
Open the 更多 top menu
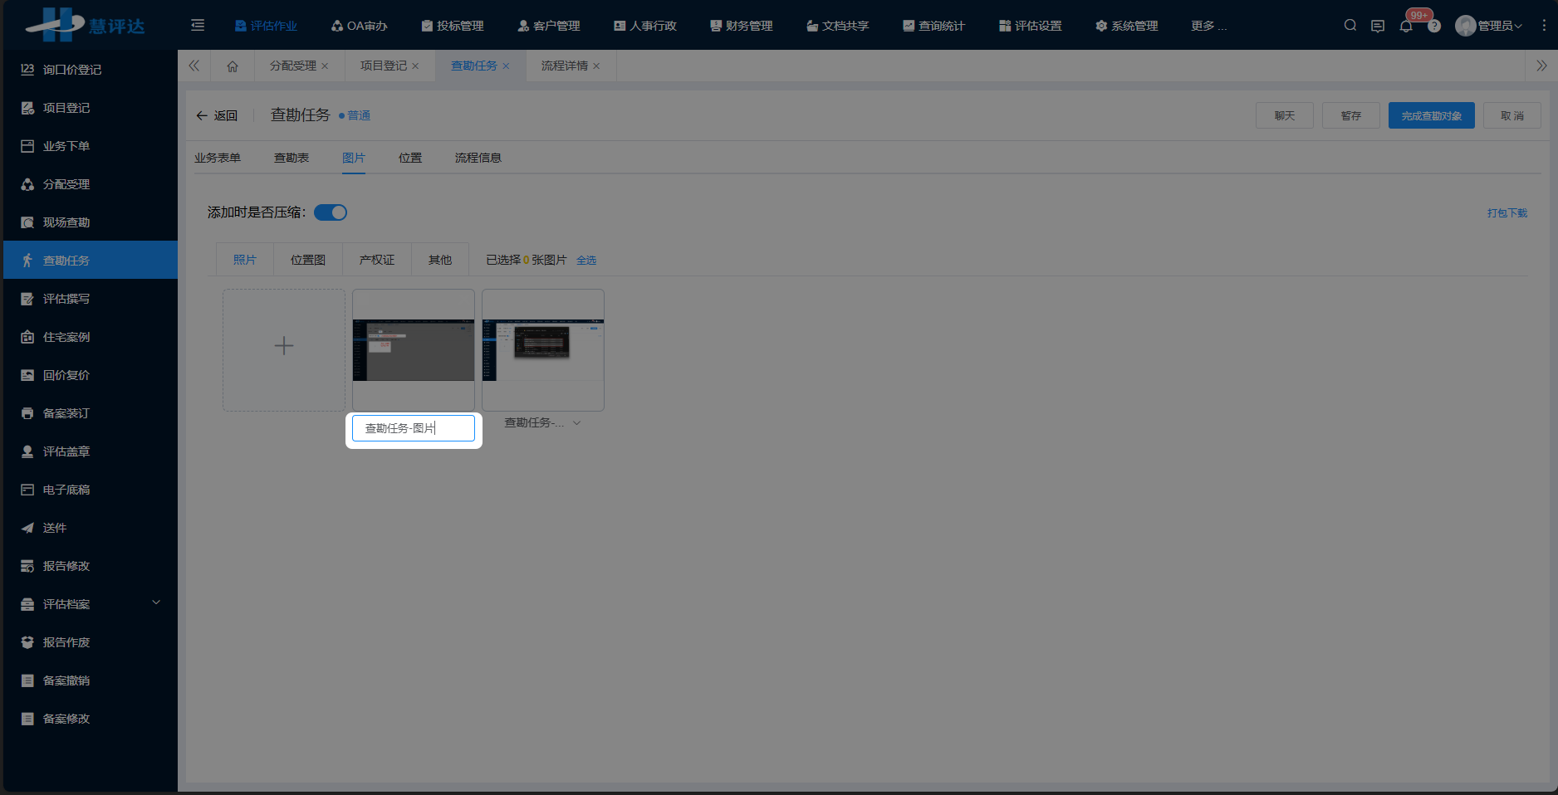(x=1208, y=27)
